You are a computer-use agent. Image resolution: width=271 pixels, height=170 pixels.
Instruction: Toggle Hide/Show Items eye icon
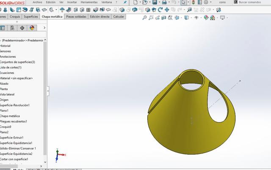[196, 18]
